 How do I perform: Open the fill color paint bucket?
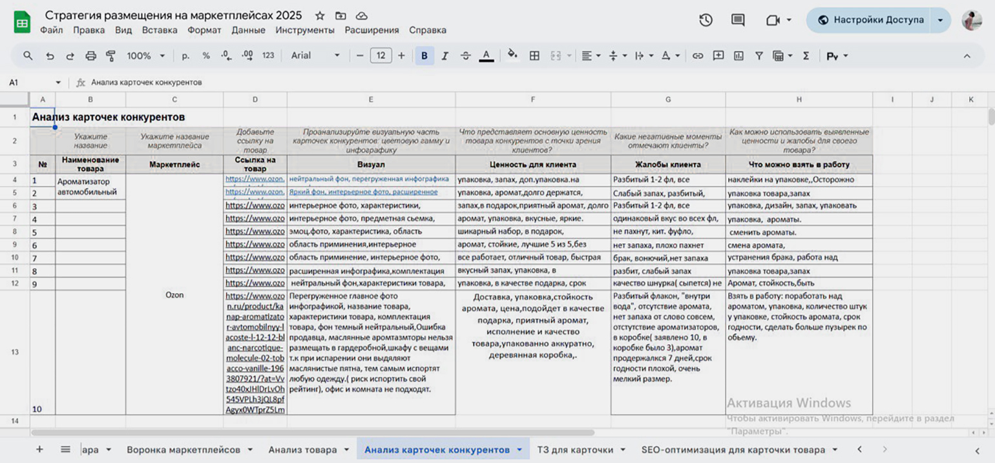click(512, 56)
